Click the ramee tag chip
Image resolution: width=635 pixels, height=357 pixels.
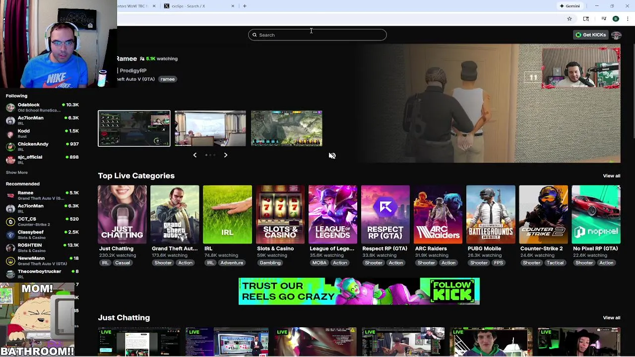pyautogui.click(x=168, y=79)
